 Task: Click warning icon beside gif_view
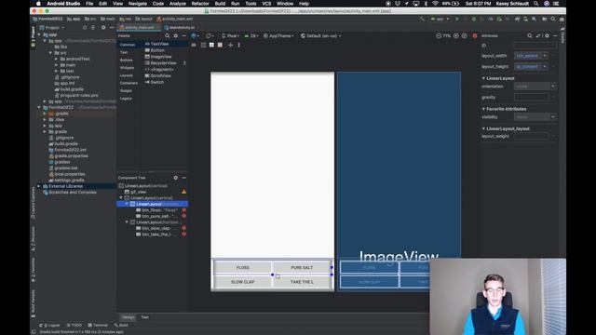[184, 192]
